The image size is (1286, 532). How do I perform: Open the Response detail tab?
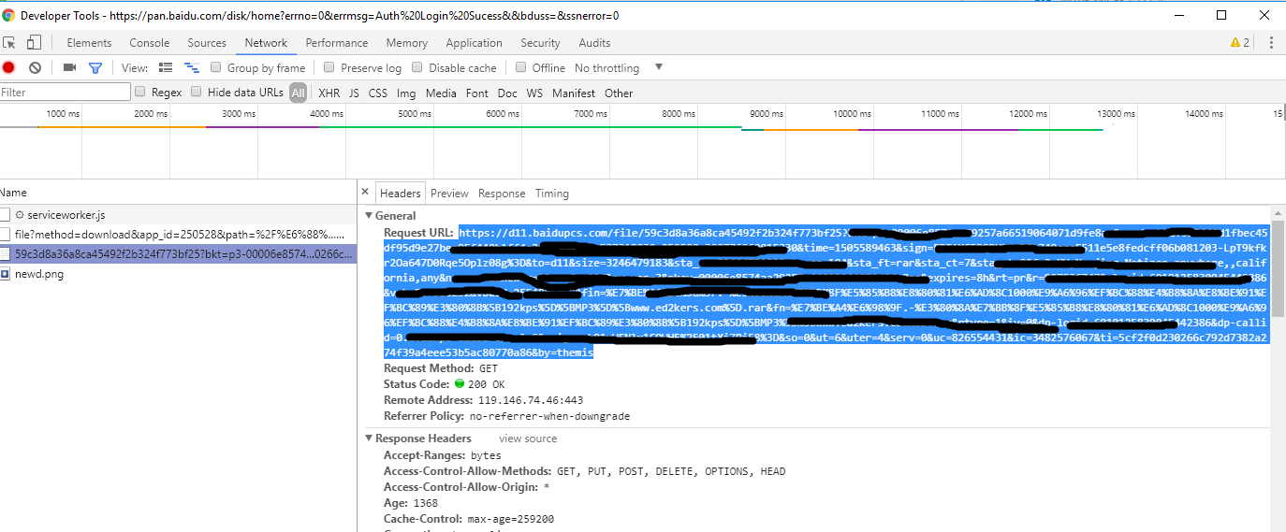502,194
